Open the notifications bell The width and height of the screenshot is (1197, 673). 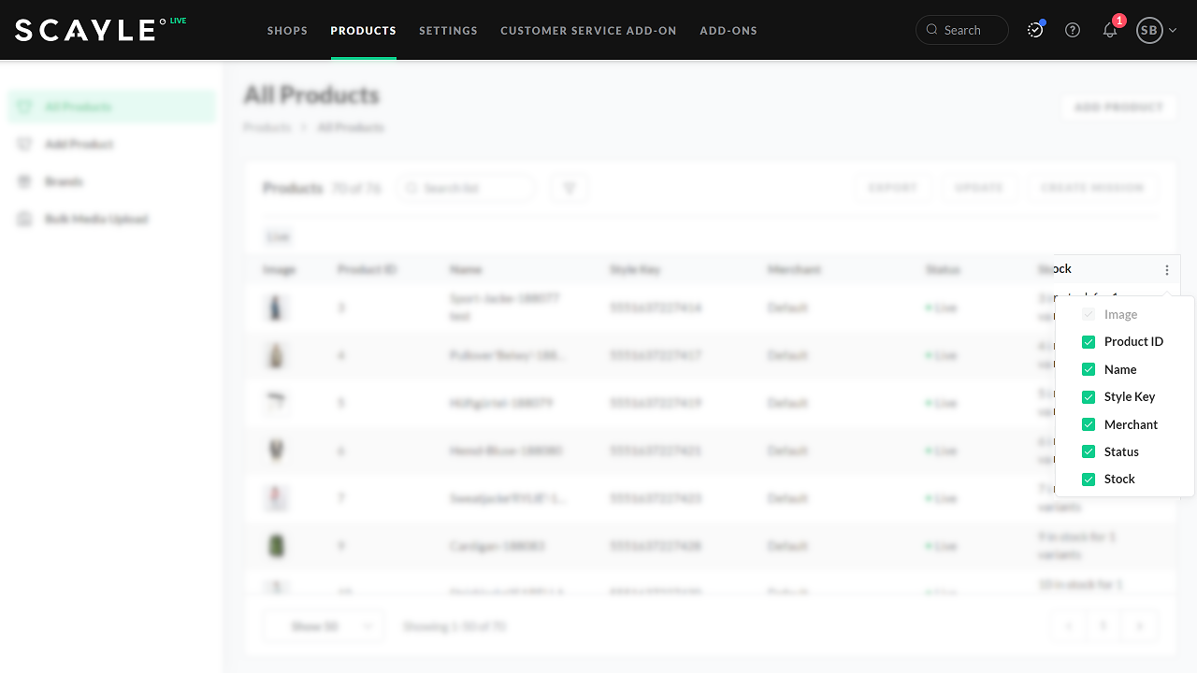pos(1110,30)
